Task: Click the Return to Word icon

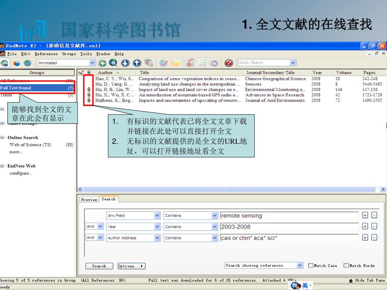Action: (x=214, y=63)
